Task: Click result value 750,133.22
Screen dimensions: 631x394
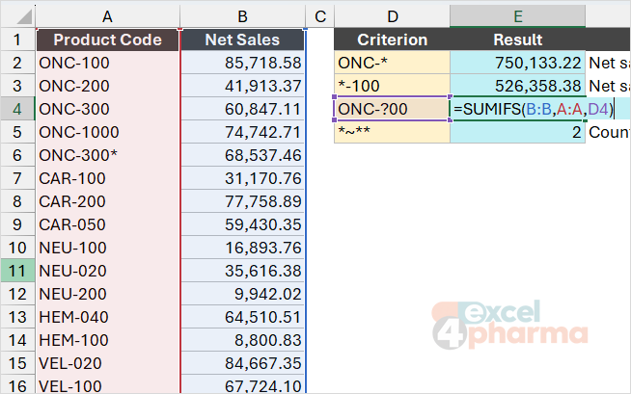Action: click(517, 63)
